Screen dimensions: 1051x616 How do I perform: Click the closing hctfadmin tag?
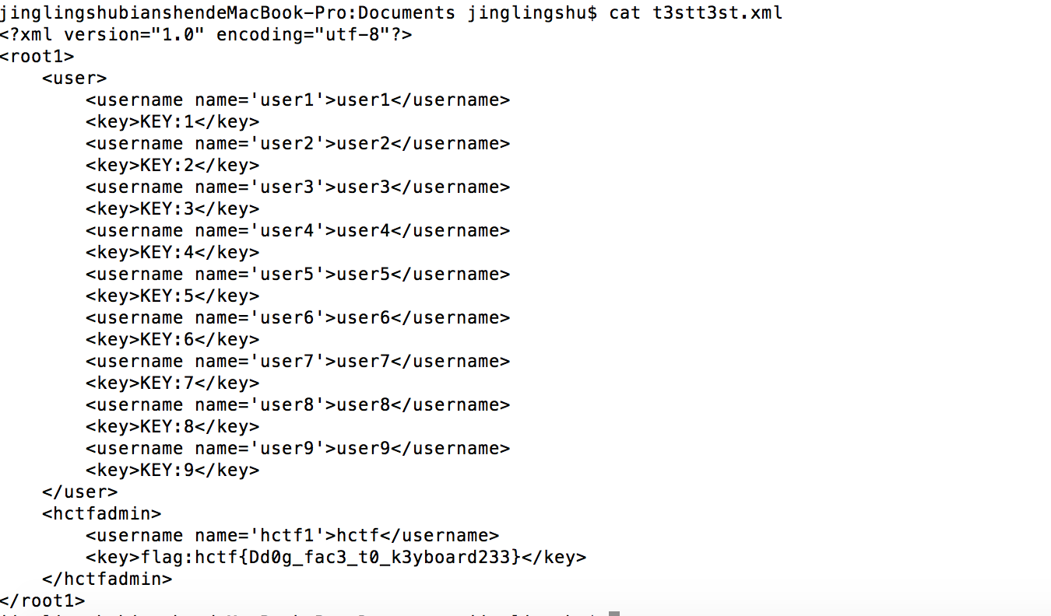pos(107,579)
